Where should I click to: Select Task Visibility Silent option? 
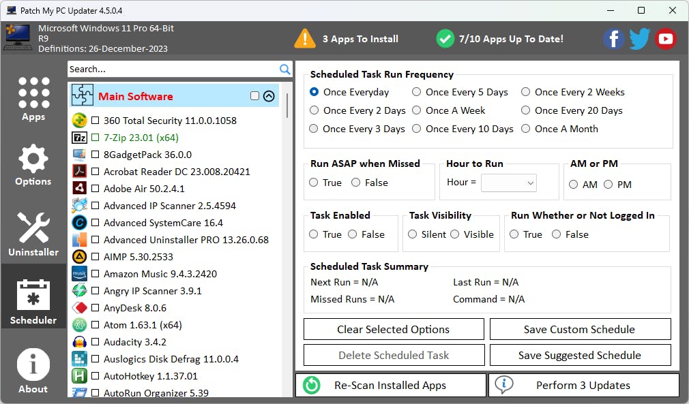coord(412,234)
